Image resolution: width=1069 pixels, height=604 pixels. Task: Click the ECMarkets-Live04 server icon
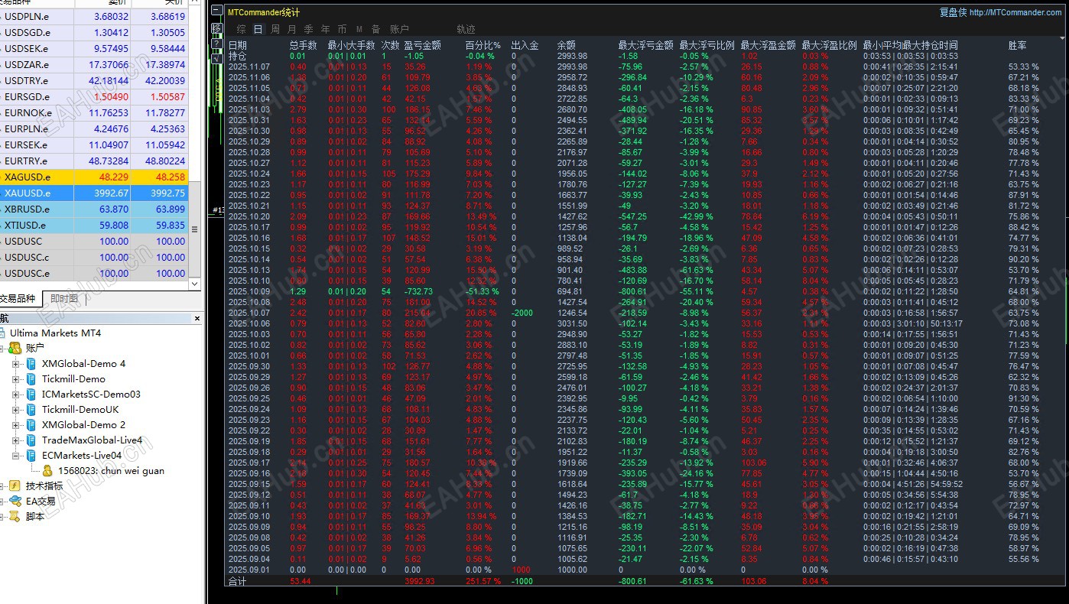(31, 456)
